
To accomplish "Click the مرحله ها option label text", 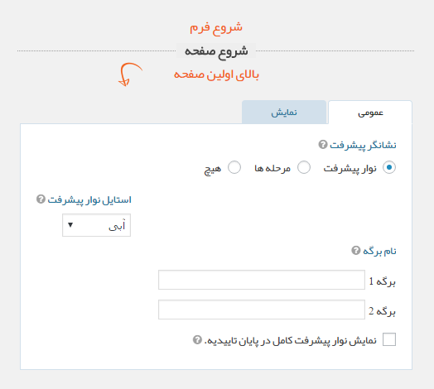I will (x=272, y=168).
